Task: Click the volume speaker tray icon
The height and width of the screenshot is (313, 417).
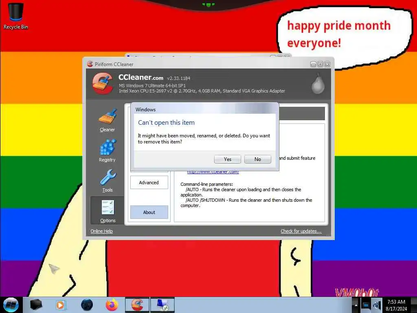Action: click(x=377, y=305)
